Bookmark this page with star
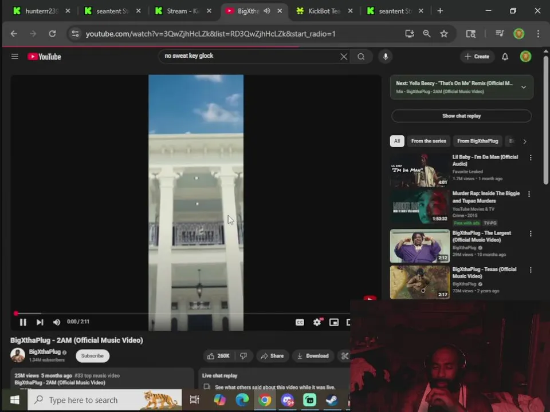Image resolution: width=550 pixels, height=412 pixels. (x=444, y=34)
